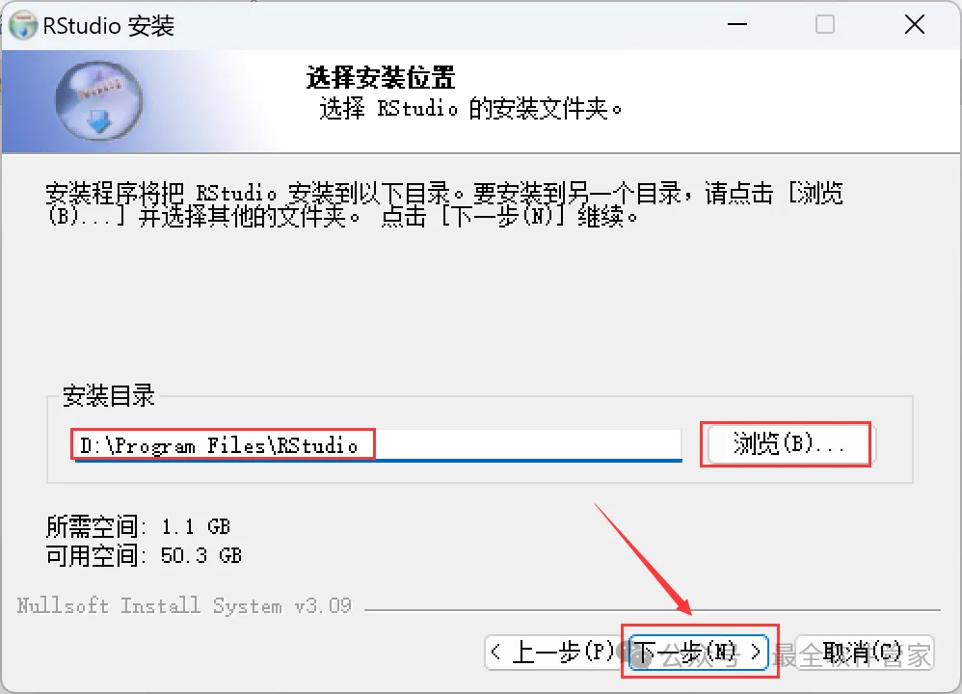Image resolution: width=962 pixels, height=694 pixels.
Task: Click the disabled maximize window button
Action: pos(824,24)
